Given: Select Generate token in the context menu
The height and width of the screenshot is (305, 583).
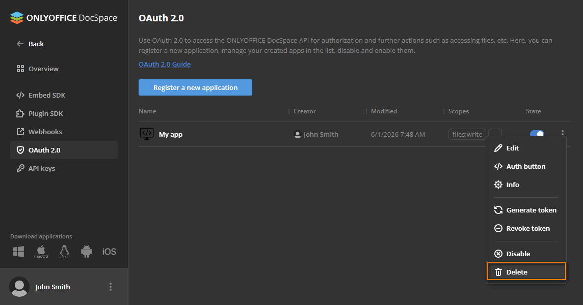Looking at the screenshot, I should (526, 210).
